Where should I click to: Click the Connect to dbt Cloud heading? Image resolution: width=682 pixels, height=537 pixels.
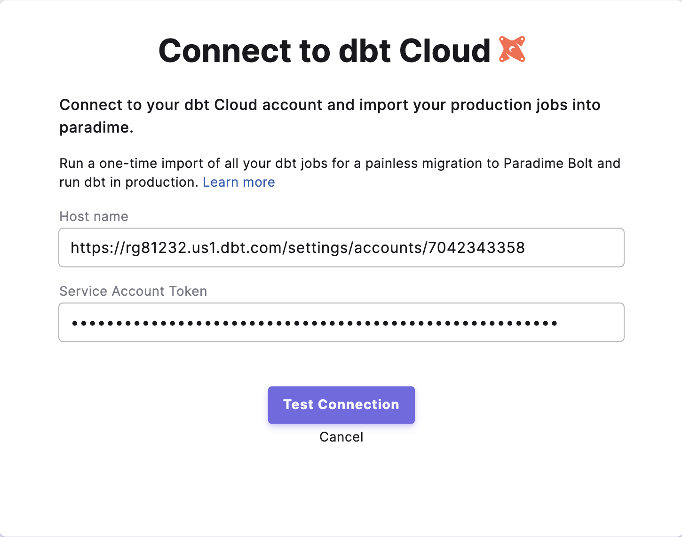[324, 50]
